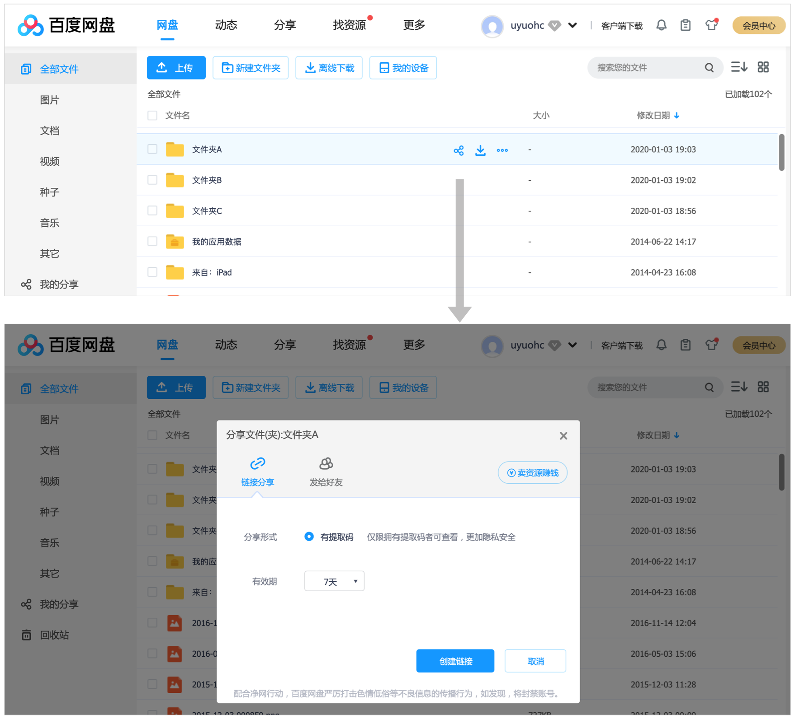Open the 来自：iPad folder icon in top list
Screen dimensions: 795x719
coord(175,272)
